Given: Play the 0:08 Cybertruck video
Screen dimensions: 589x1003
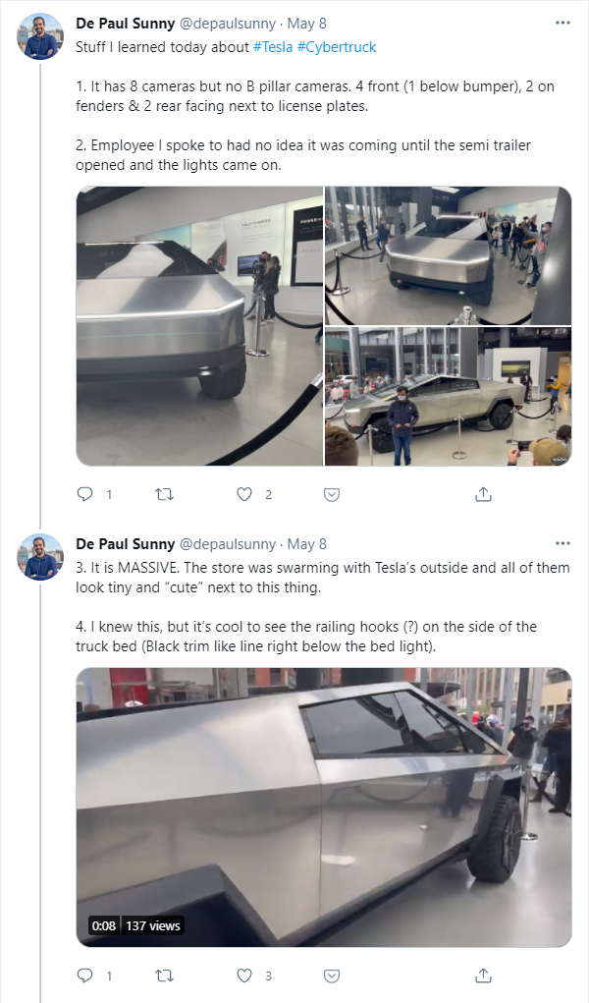Looking at the screenshot, I should coord(324,808).
